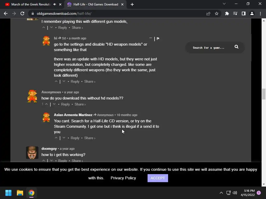Screen dimensions: 266x199
Task: Collapse hi's comment thread
Action: (151, 38)
